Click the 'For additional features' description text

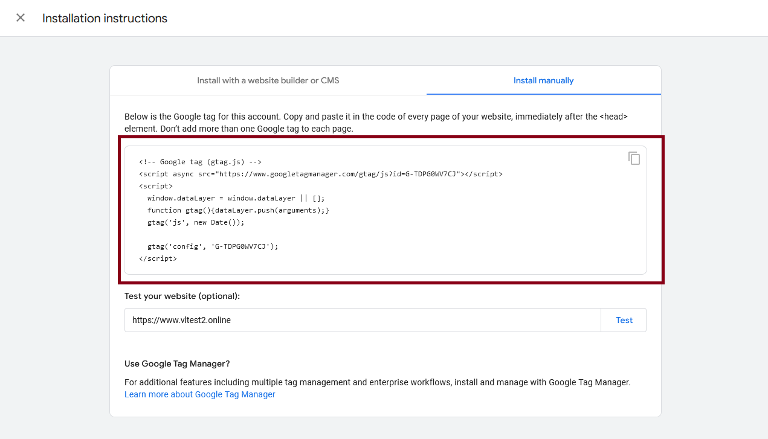[x=377, y=382]
